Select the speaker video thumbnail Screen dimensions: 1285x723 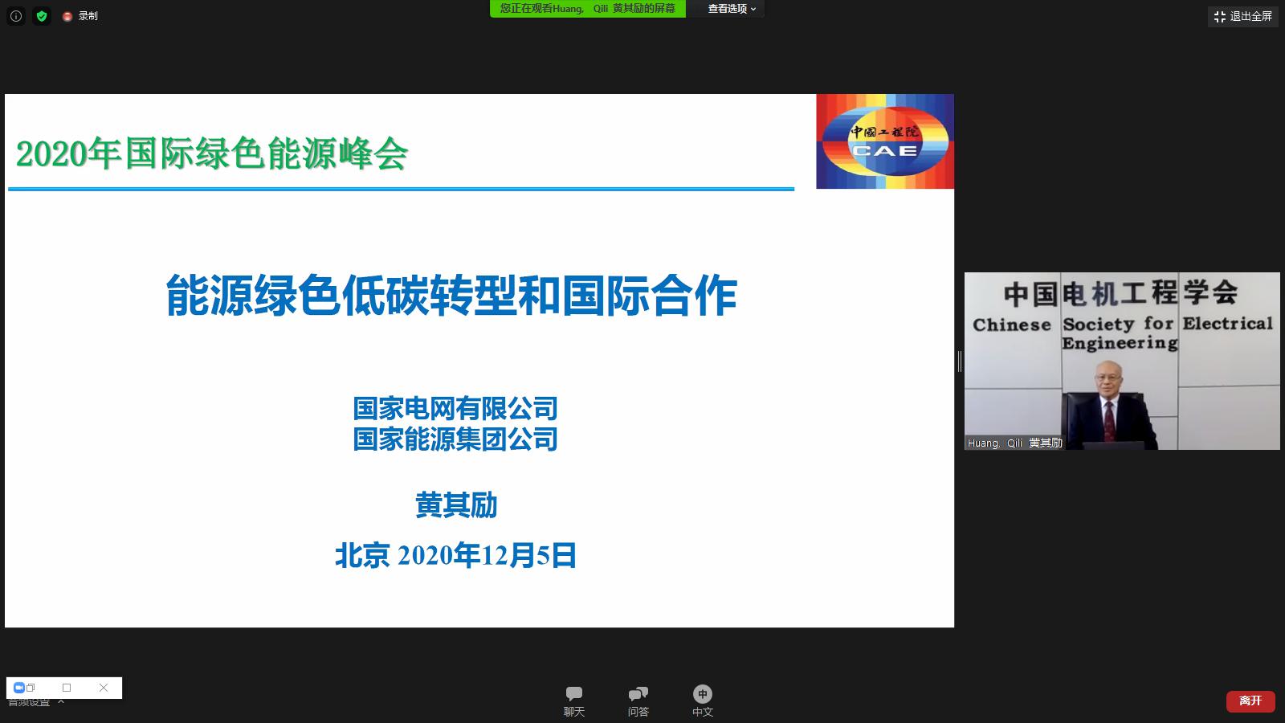point(1121,360)
